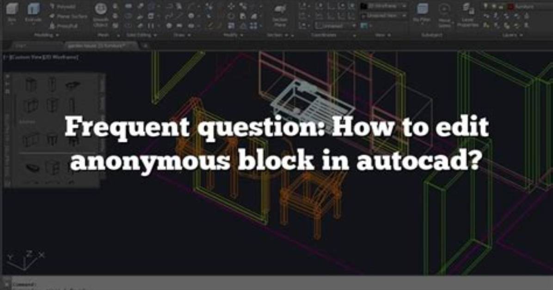
Task: Select the Extrude tool
Action: 33,12
